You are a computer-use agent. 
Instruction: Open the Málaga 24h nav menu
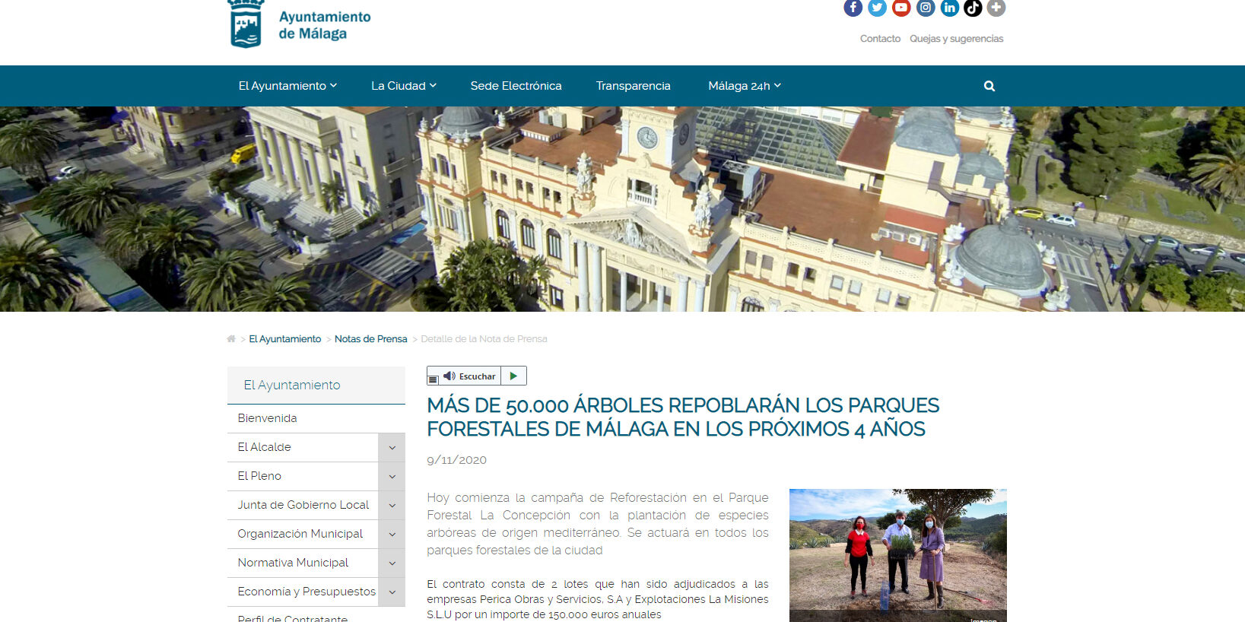coord(745,86)
